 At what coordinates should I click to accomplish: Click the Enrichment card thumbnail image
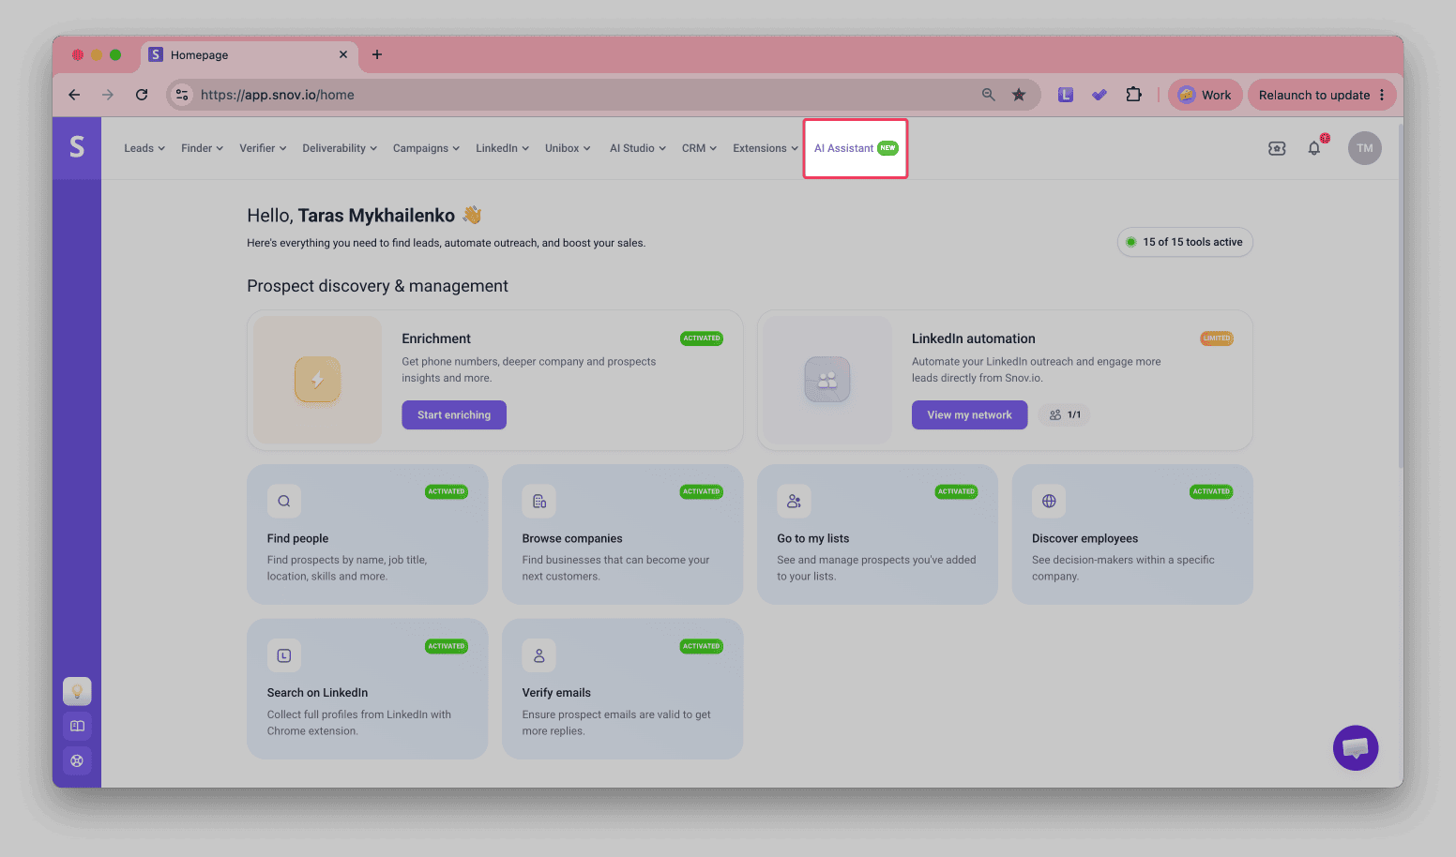[318, 380]
